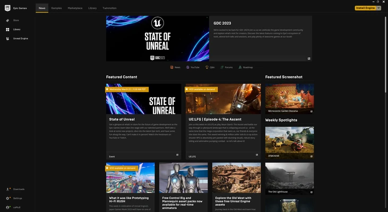The width and height of the screenshot is (388, 212).
Task: Open GDC 2023 banner external link icon
Action: 309,58
